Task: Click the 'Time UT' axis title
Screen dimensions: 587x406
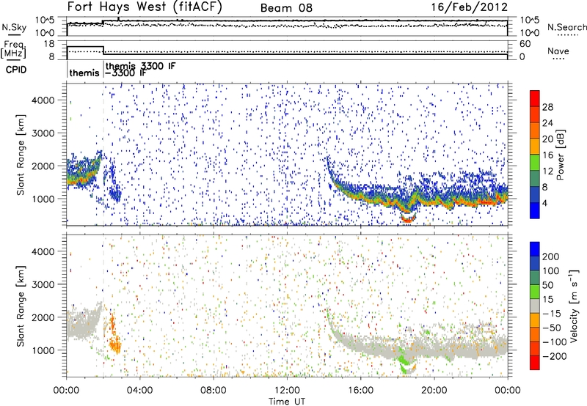Action: (x=287, y=402)
